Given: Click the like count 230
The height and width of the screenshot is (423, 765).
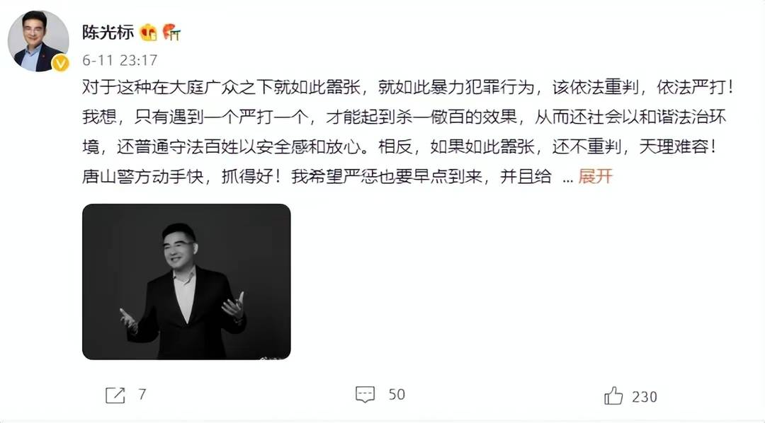Looking at the screenshot, I should (645, 397).
